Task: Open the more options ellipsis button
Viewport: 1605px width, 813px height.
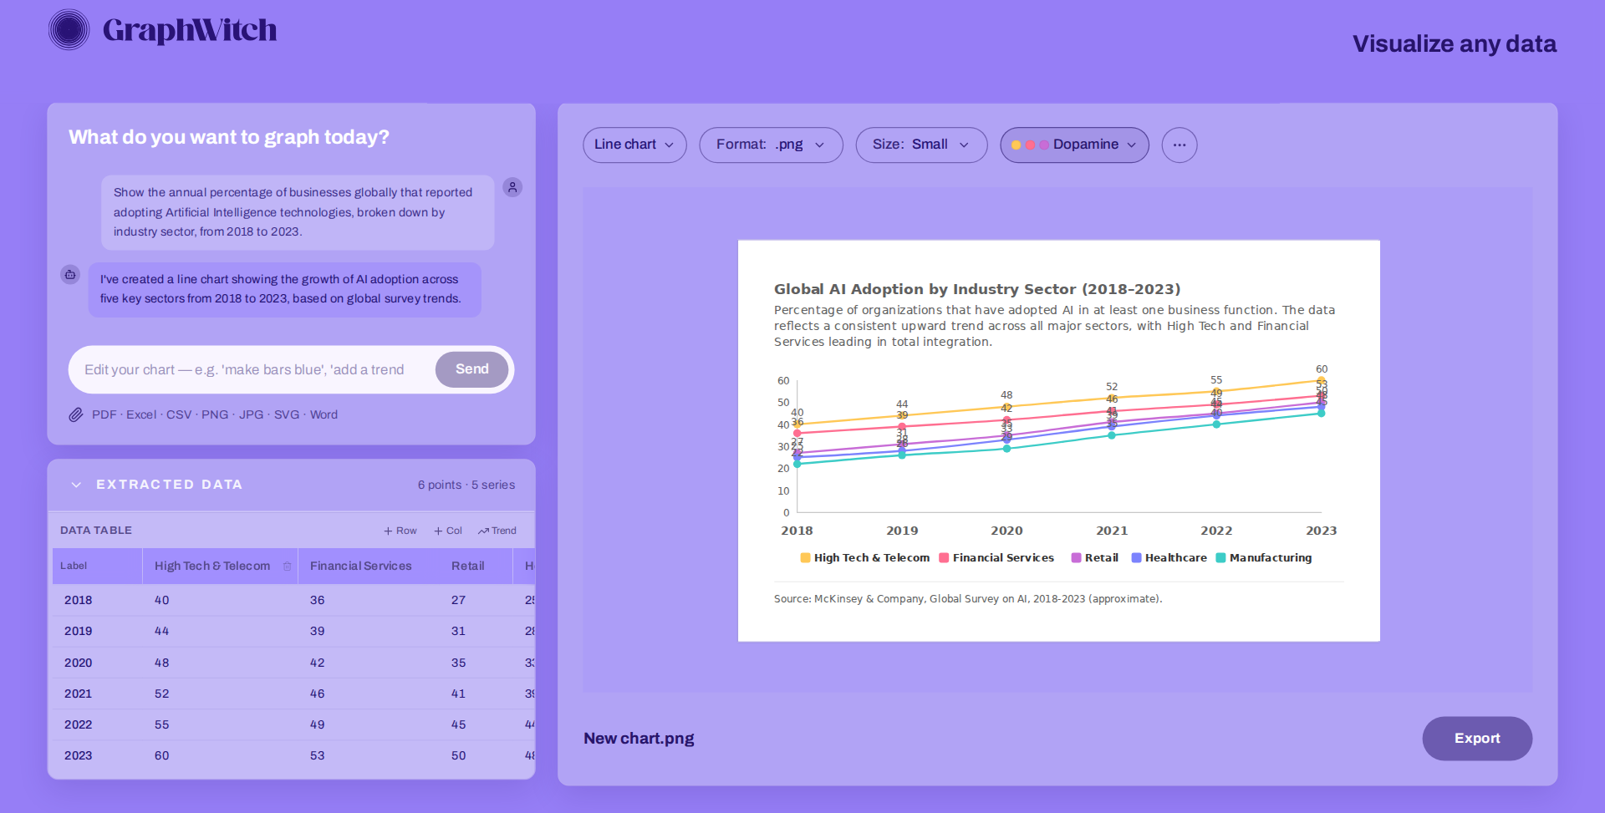Action: [x=1180, y=145]
